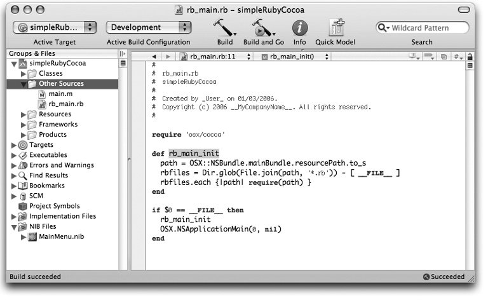The height and width of the screenshot is (300, 488).
Task: Select main.m in file list
Action: pyautogui.click(x=57, y=94)
